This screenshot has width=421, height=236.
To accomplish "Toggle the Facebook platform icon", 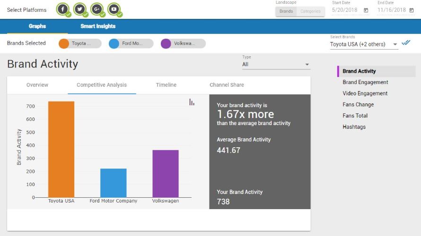I will point(63,9).
